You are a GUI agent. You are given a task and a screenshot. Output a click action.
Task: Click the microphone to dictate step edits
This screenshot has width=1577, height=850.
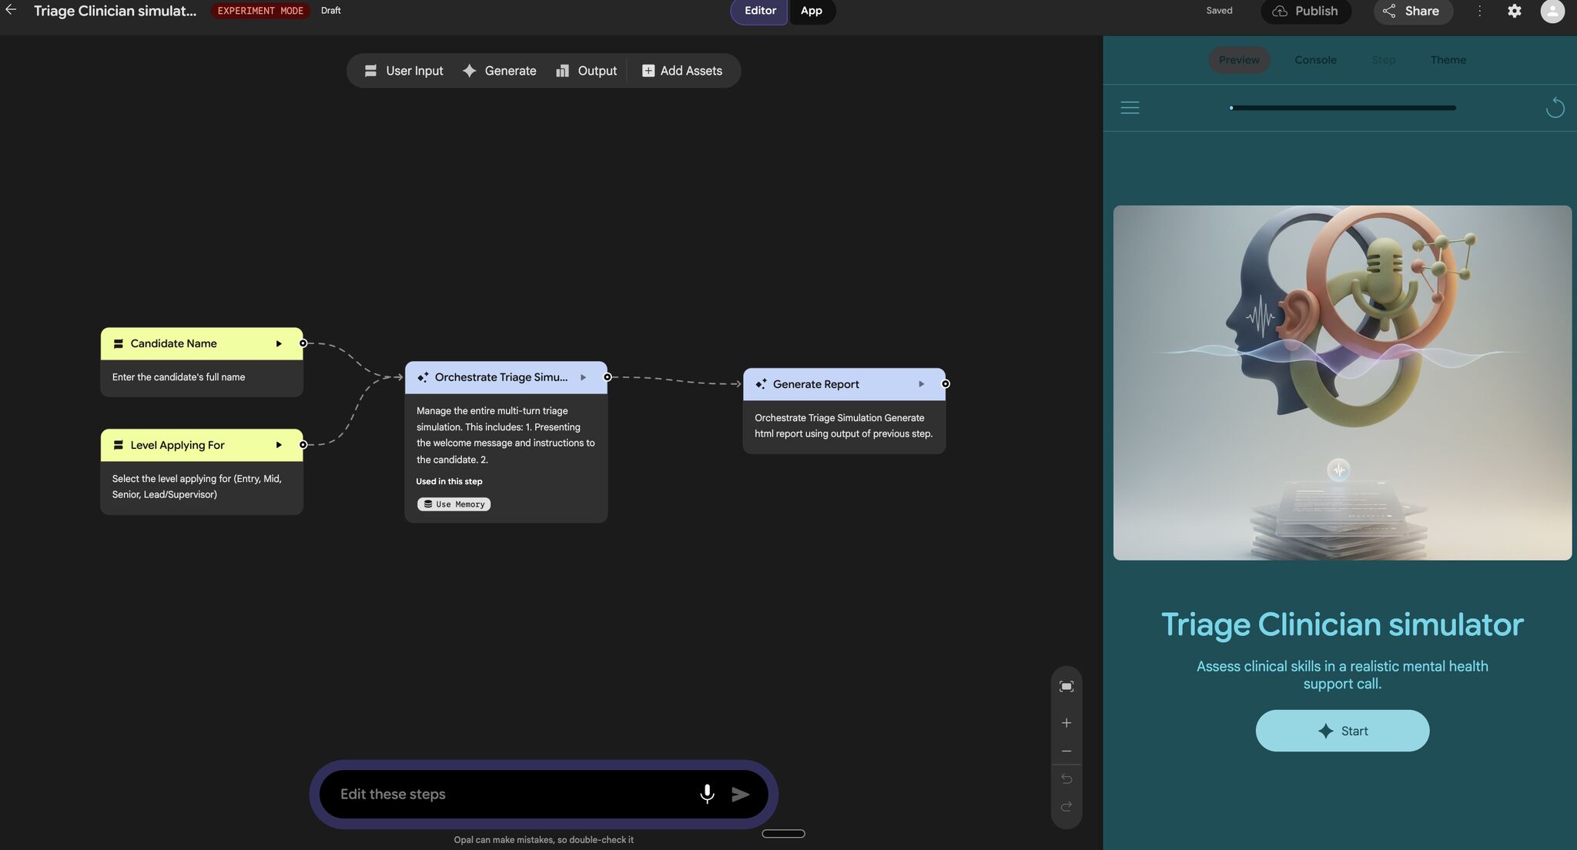pyautogui.click(x=706, y=794)
